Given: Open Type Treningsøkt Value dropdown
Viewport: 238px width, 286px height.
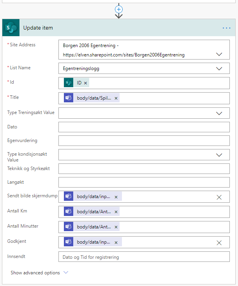Looking at the screenshot, I should 219,113.
